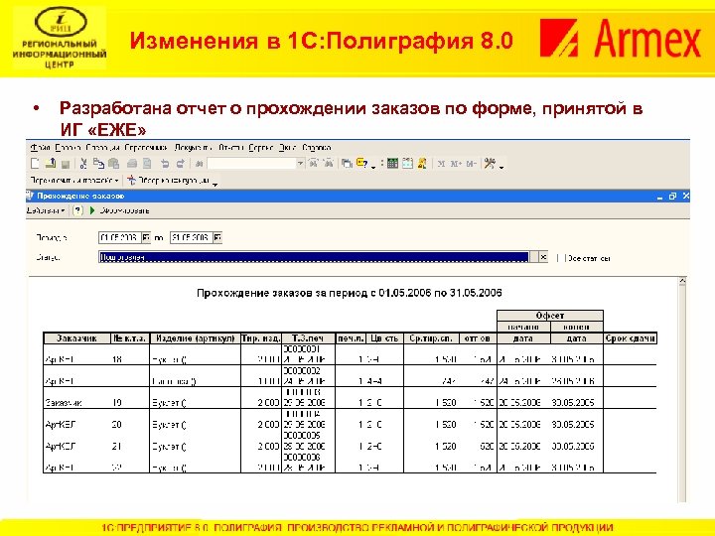The image size is (715, 536).
Task: Click the Заказчик column header
Action: [x=77, y=338]
